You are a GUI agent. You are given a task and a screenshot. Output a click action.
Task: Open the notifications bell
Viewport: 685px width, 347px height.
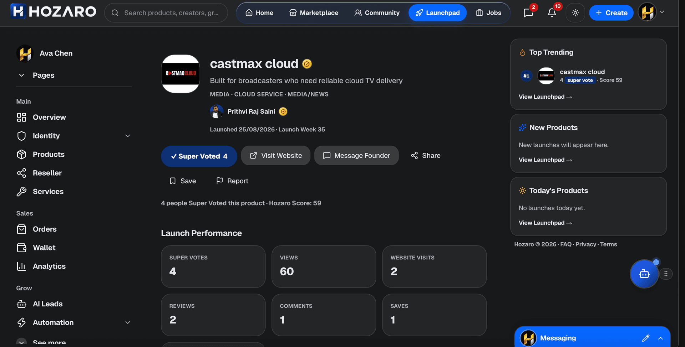552,13
